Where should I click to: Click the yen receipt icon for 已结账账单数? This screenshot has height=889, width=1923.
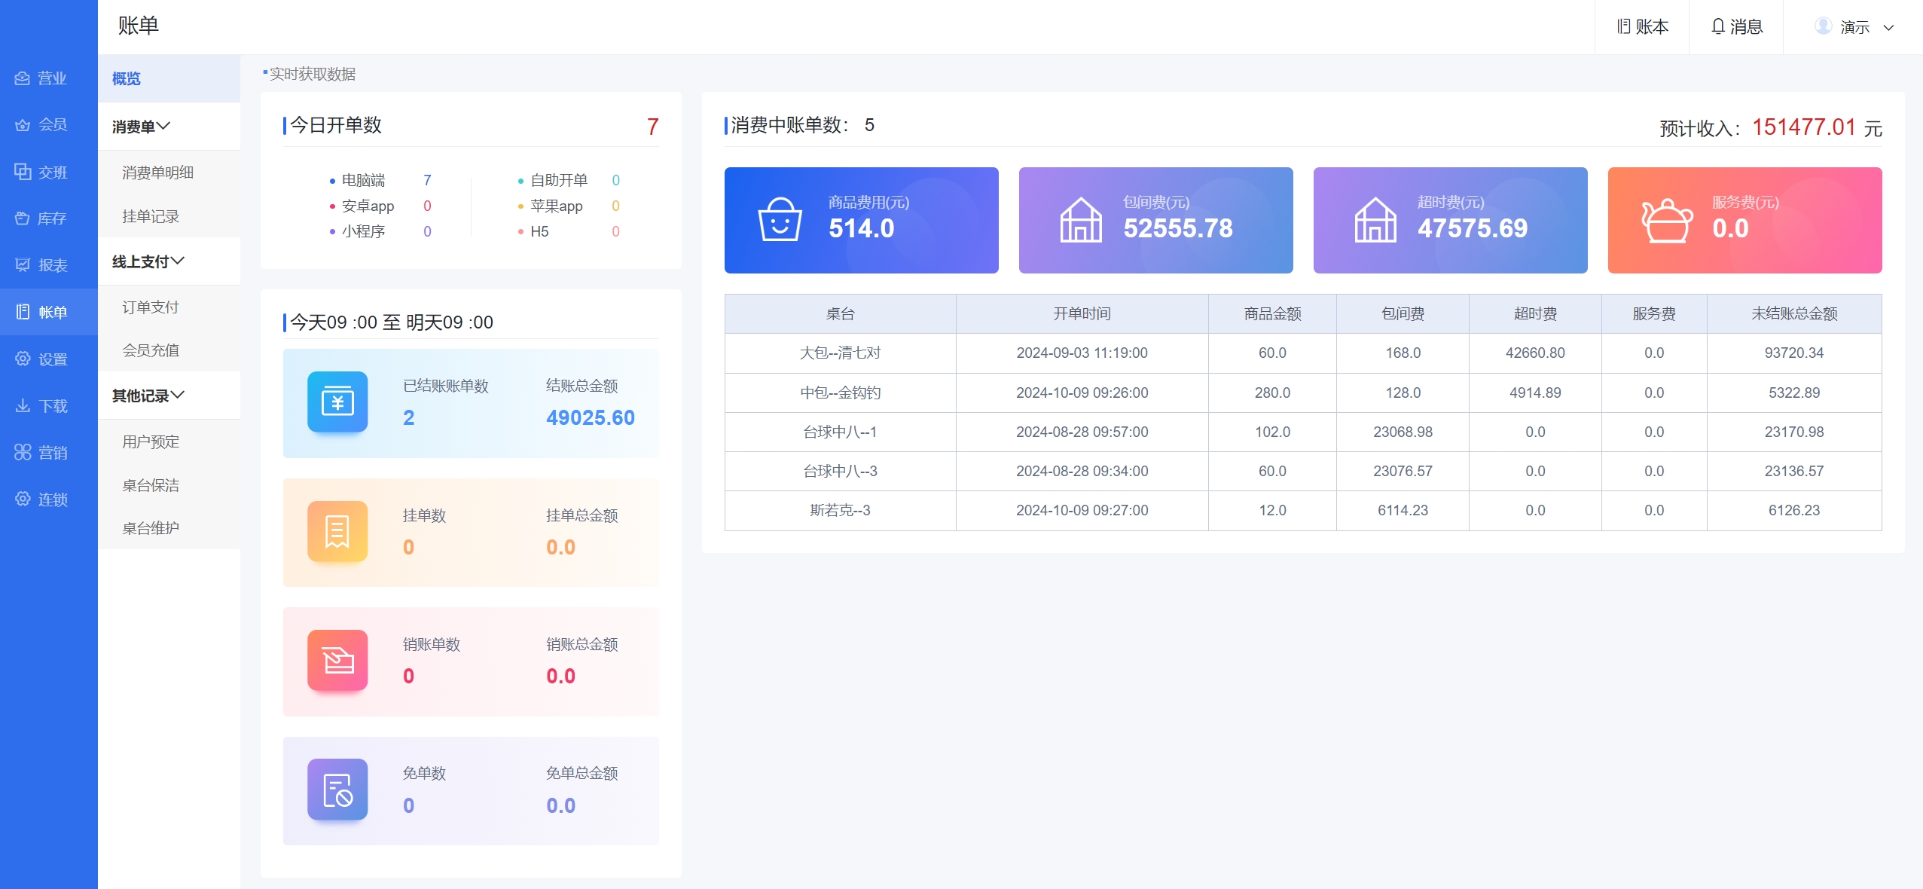tap(337, 402)
